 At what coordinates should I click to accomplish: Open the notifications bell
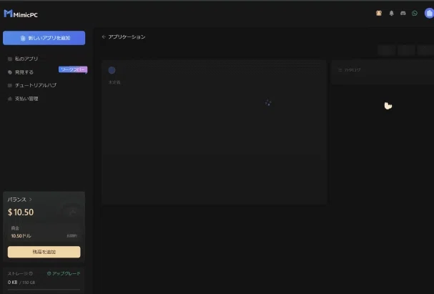pyautogui.click(x=391, y=13)
